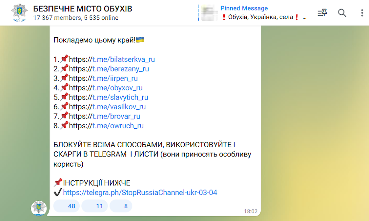The image size is (369, 221).
Task: Click the 18:02 message timestamp
Action: tap(251, 212)
